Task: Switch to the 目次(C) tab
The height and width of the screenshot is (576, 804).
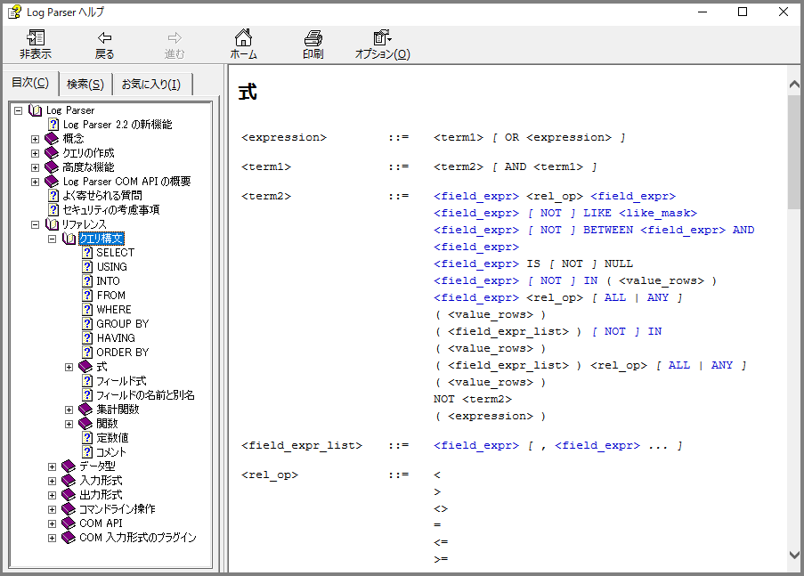Action: tap(30, 83)
